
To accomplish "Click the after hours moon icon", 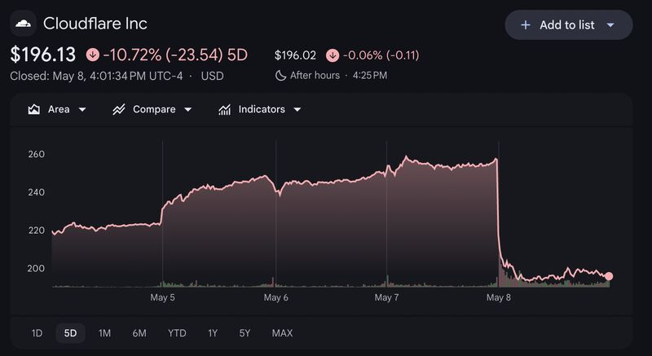I will (280, 76).
